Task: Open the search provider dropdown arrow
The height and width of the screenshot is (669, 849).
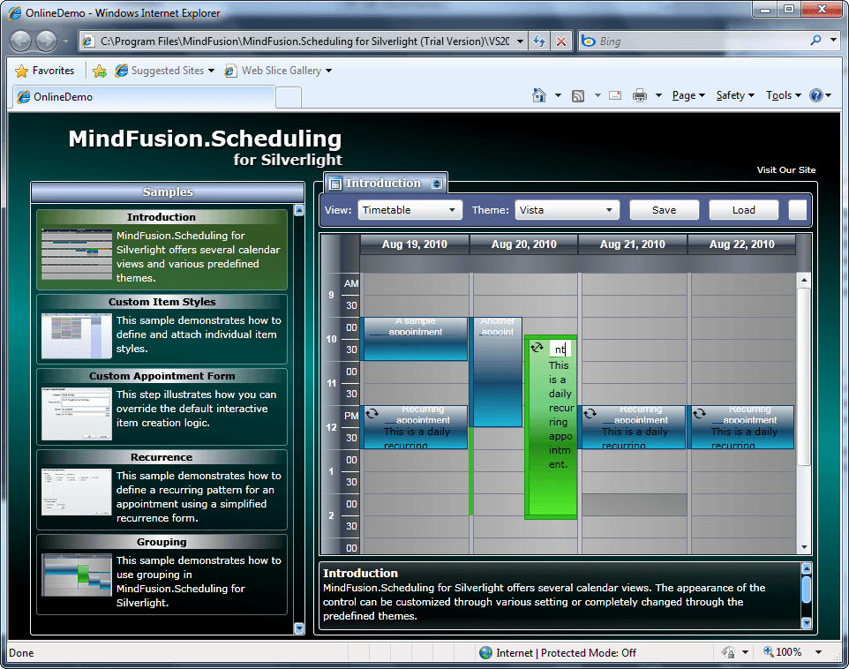Action: pos(834,40)
